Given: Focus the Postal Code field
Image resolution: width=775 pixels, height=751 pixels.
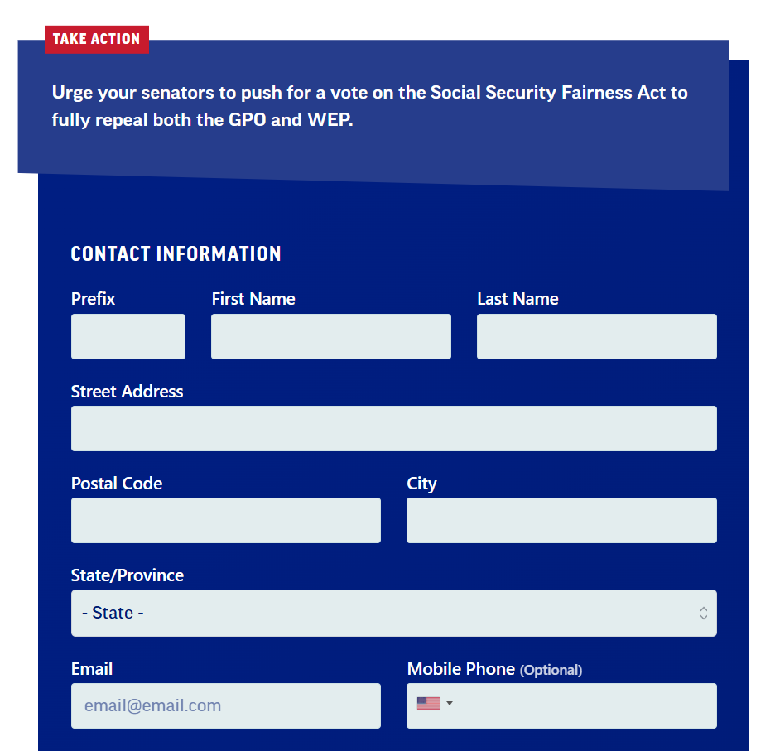Looking at the screenshot, I should click(x=226, y=520).
